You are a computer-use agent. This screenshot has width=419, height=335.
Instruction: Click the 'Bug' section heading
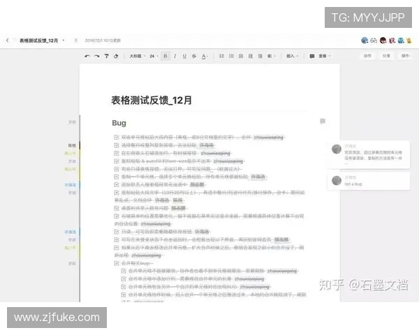[119, 123]
